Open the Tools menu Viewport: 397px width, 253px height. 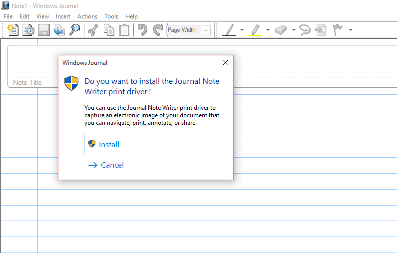coord(111,16)
